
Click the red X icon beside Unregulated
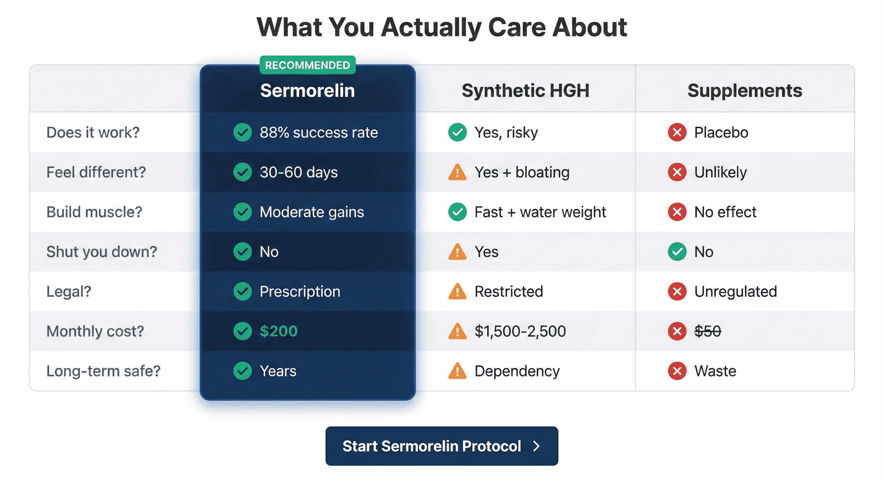click(677, 292)
